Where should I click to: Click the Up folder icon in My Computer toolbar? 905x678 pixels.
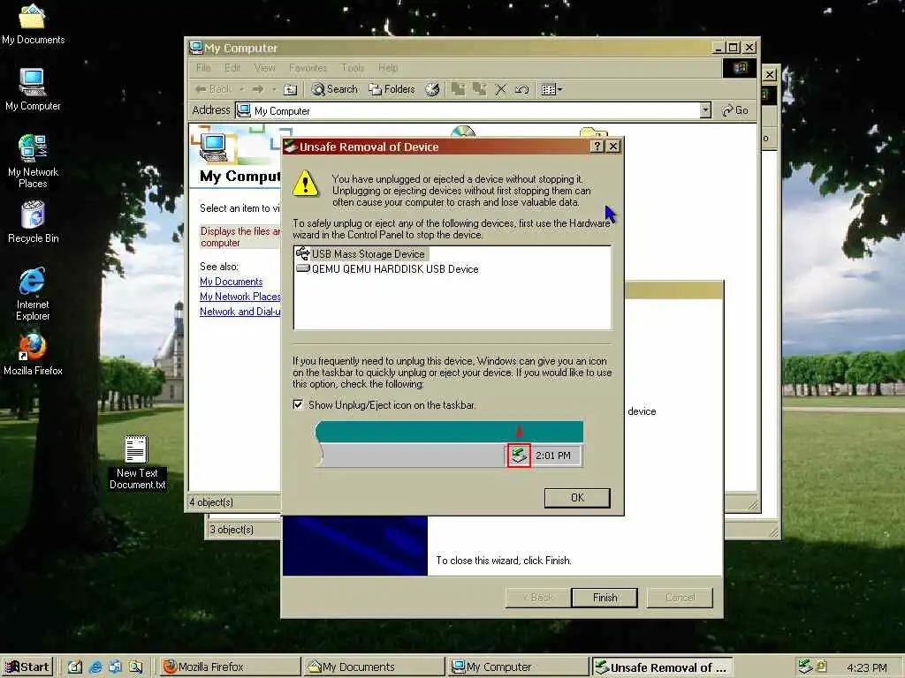pos(290,89)
